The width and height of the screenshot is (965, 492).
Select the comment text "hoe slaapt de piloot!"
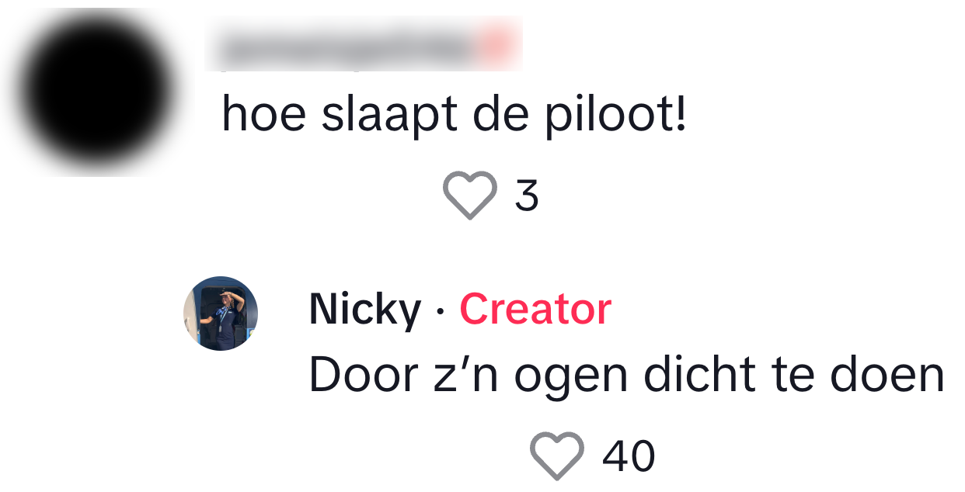pyautogui.click(x=455, y=115)
